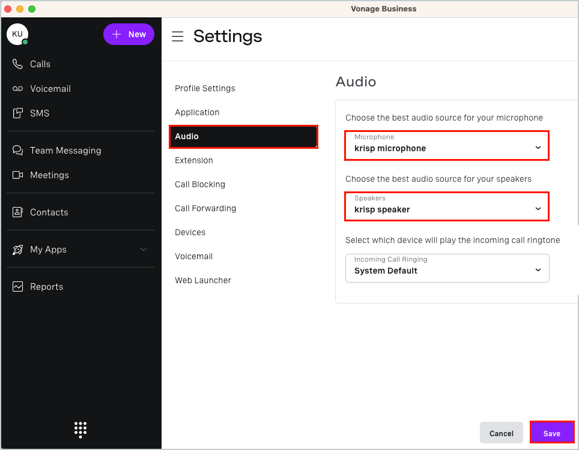Image resolution: width=579 pixels, height=450 pixels.
Task: Open the KU profile avatar
Action: click(17, 34)
